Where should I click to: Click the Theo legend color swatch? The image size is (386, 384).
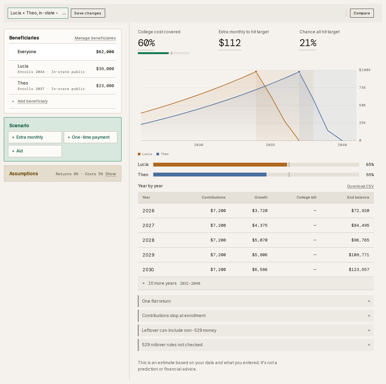(x=158, y=154)
